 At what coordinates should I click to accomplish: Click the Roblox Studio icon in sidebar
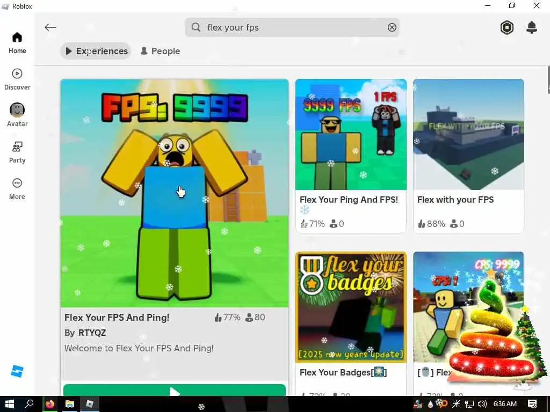17,371
